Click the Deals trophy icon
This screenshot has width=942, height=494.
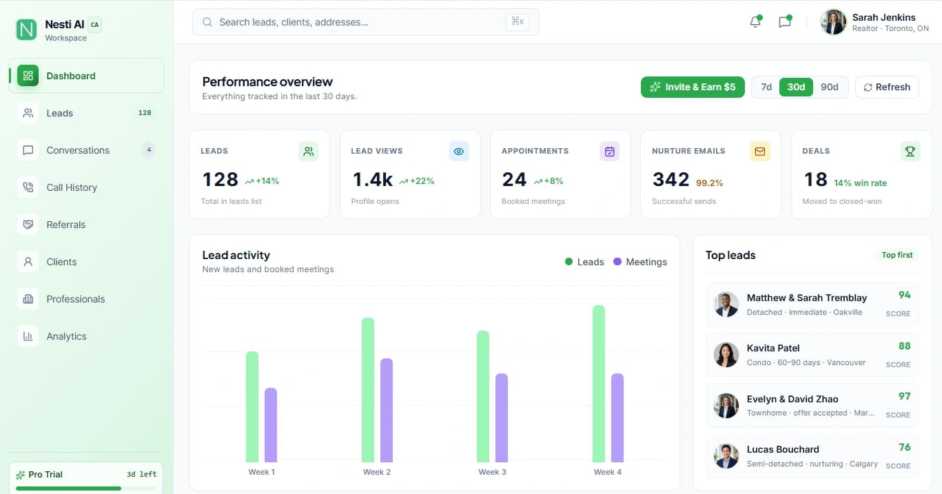[x=910, y=152]
